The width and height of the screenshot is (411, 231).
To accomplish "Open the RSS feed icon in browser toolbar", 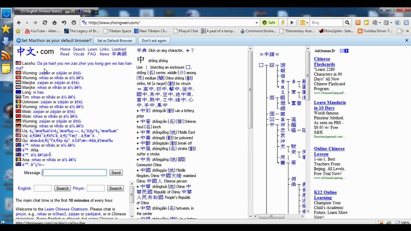I will tap(358, 23).
